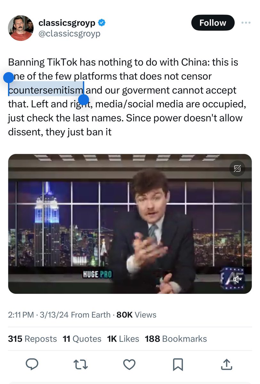Unmute the video sound
This screenshot has height=384, width=260.
tap(237, 279)
